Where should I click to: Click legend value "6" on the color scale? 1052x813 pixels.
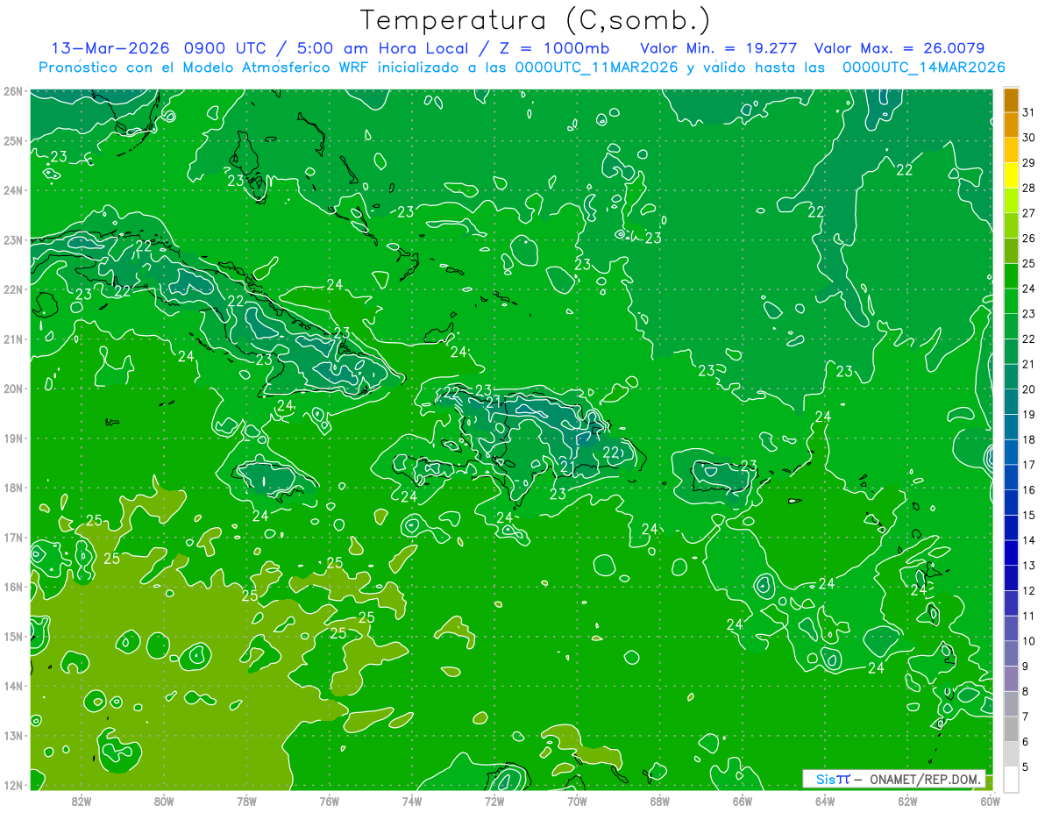(x=1026, y=741)
